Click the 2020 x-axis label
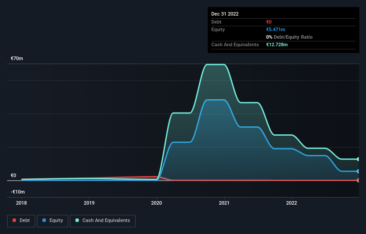The width and height of the screenshot is (366, 234). pos(156,203)
